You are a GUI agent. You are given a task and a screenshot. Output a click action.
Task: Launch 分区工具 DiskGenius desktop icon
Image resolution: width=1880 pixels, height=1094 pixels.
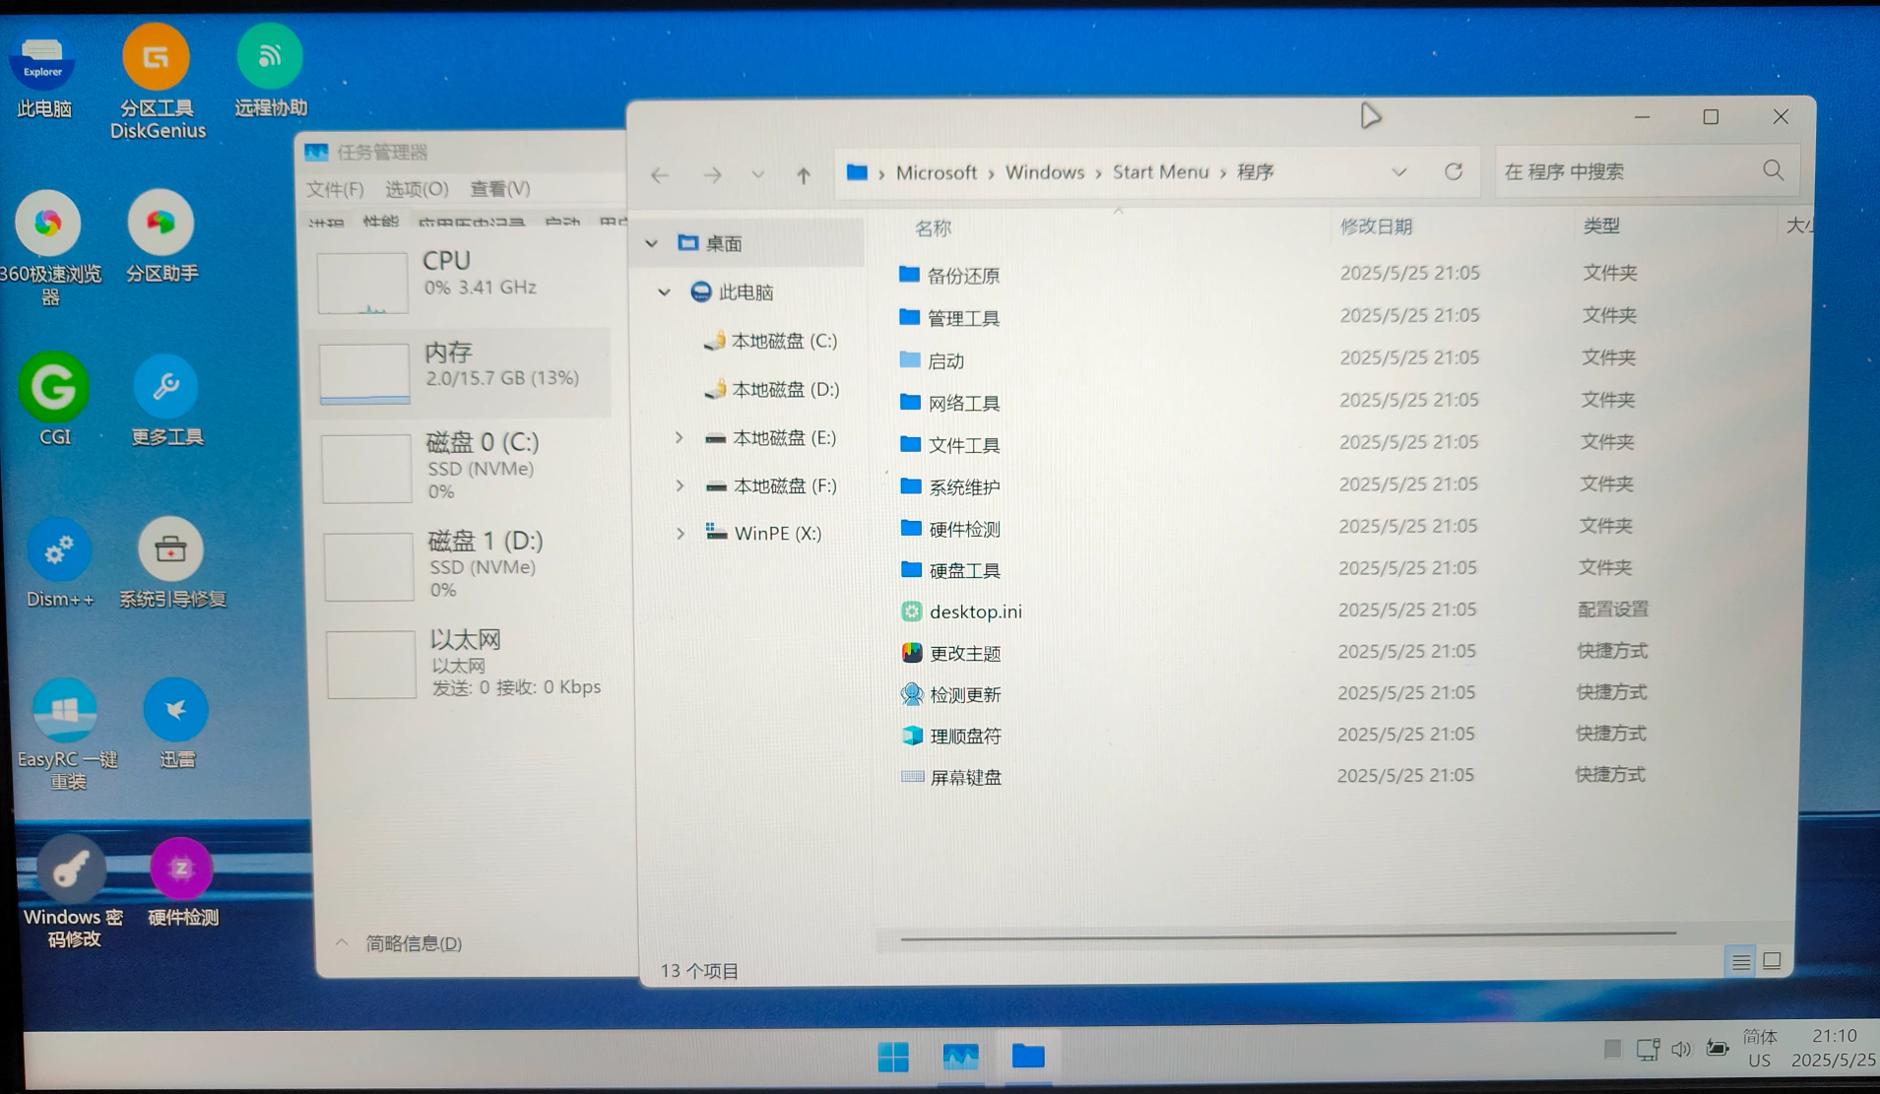tap(158, 82)
